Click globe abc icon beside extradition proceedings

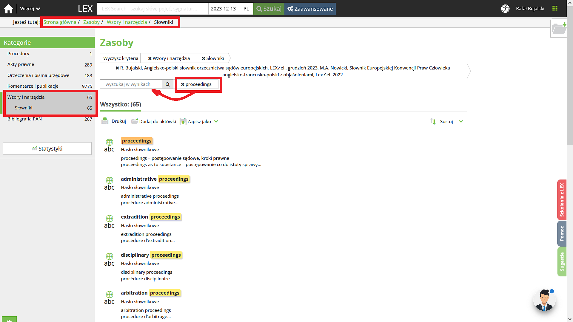109,222
